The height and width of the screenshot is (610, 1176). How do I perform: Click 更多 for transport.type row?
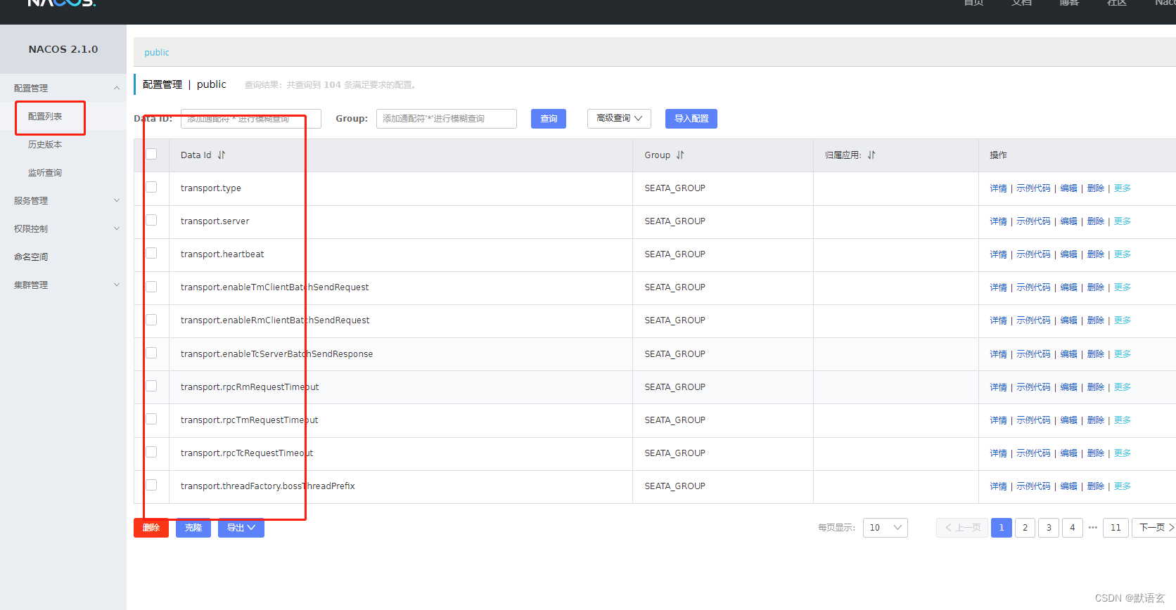click(1123, 188)
